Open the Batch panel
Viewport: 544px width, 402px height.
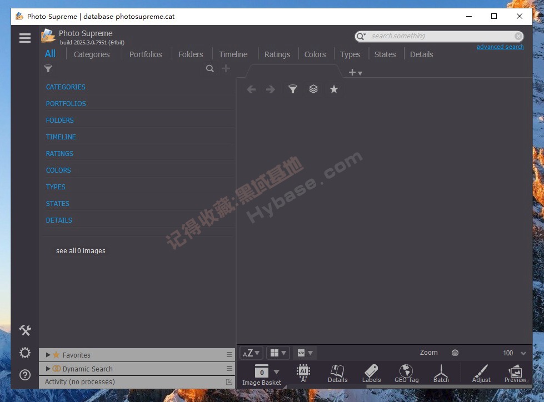441,374
